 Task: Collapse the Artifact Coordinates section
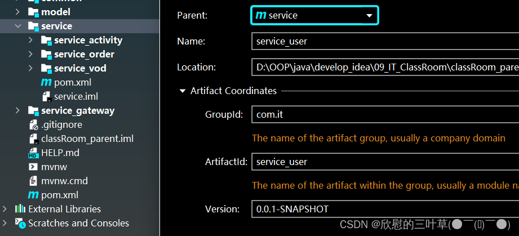click(x=183, y=91)
